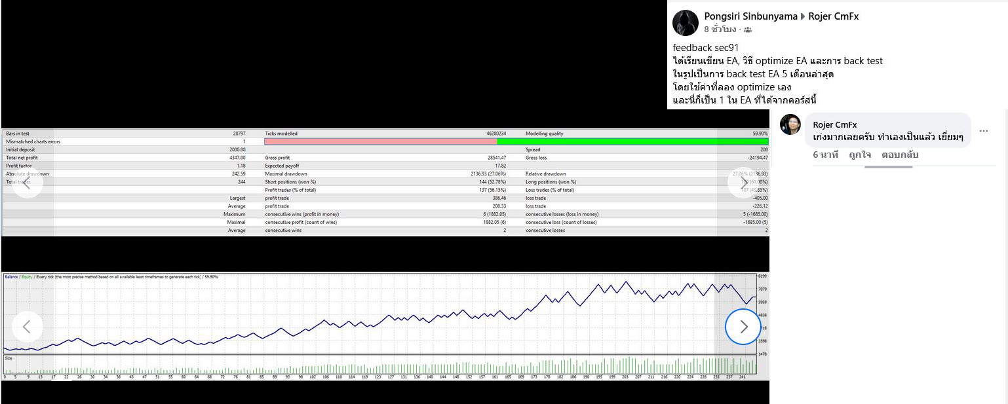Click the '8 ชั่วโมง' post timestamp
The width and height of the screenshot is (1008, 404).
pyautogui.click(x=720, y=29)
